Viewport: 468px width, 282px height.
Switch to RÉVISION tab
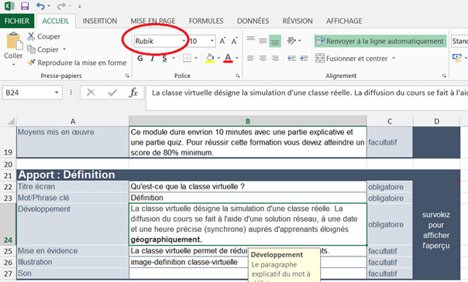point(298,21)
